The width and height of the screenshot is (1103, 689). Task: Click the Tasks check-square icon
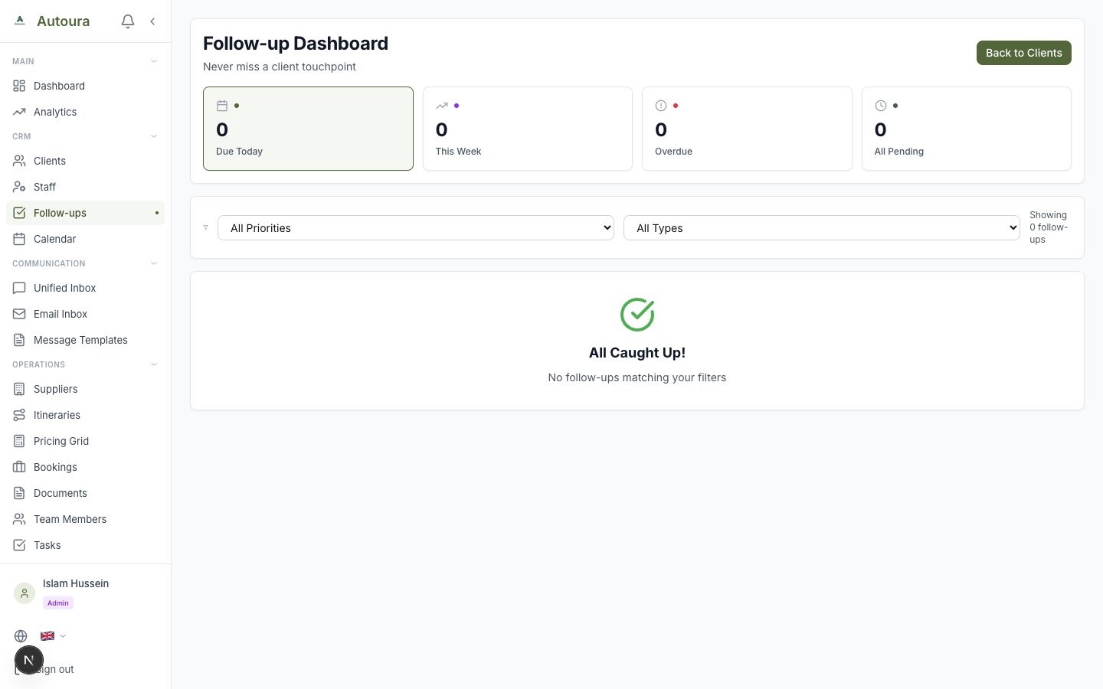19,545
